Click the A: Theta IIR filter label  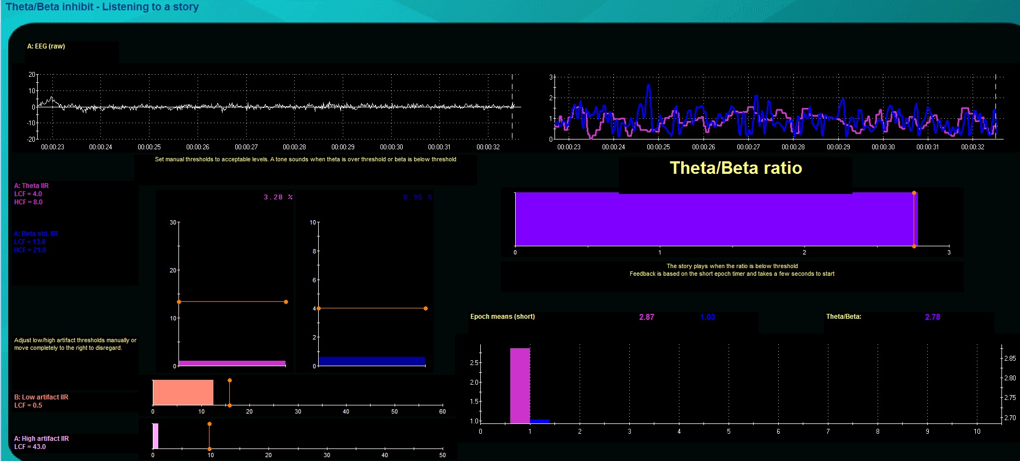pyautogui.click(x=31, y=186)
